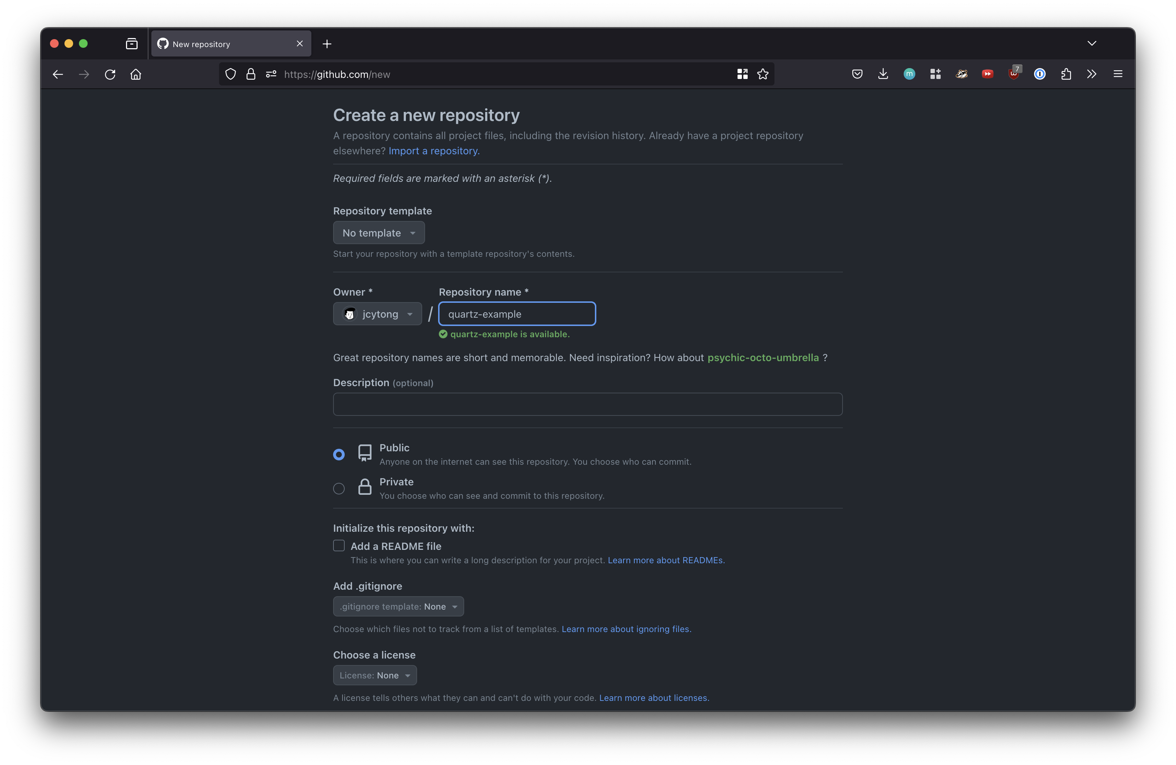Open the site permissions icon in the address bar
Viewport: 1176px width, 765px height.
click(x=271, y=74)
